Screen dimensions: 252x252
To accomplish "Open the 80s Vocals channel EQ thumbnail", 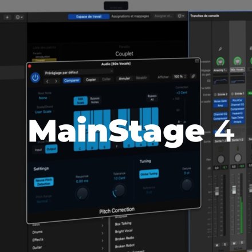I will coord(238,80).
